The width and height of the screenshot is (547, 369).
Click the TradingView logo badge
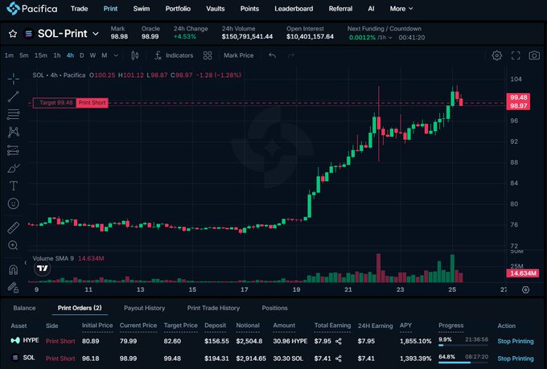click(x=43, y=269)
